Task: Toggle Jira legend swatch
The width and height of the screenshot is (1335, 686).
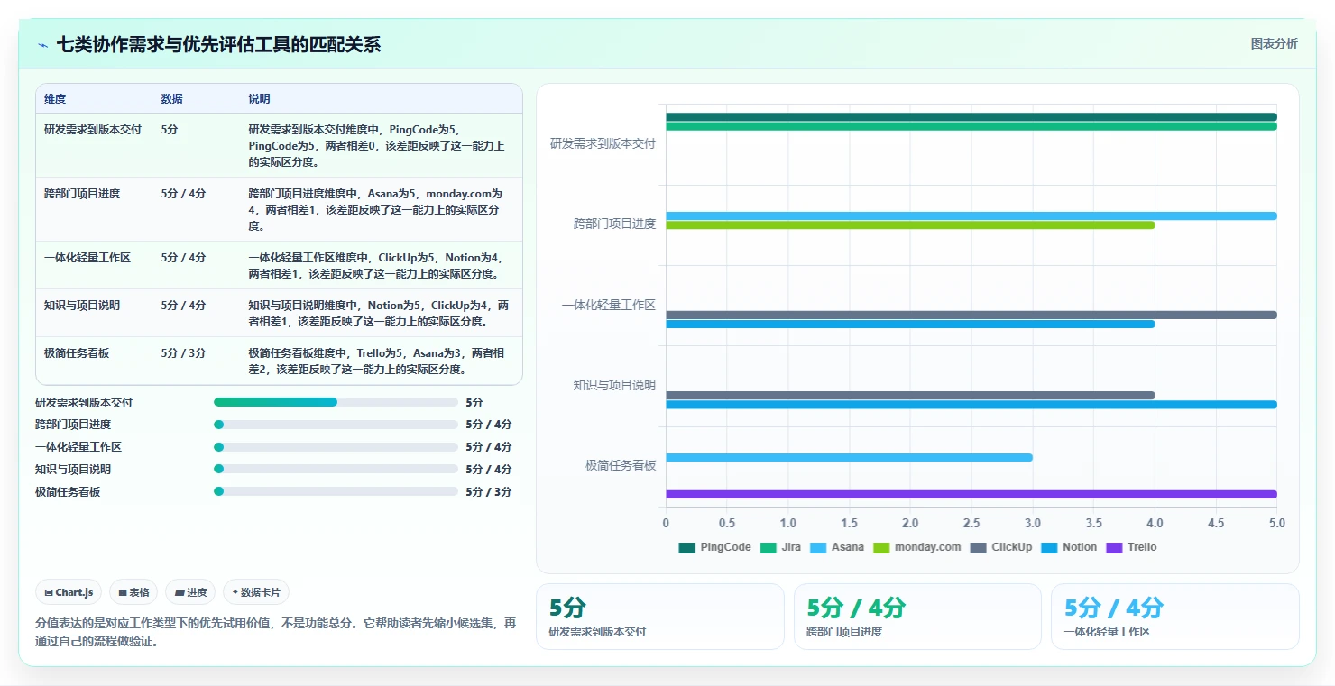Action: point(769,547)
